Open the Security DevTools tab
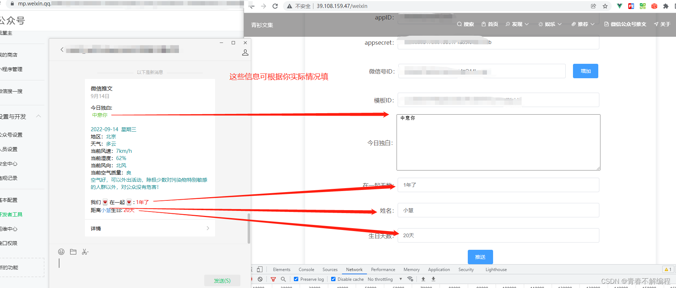The width and height of the screenshot is (676, 288). [x=466, y=269]
